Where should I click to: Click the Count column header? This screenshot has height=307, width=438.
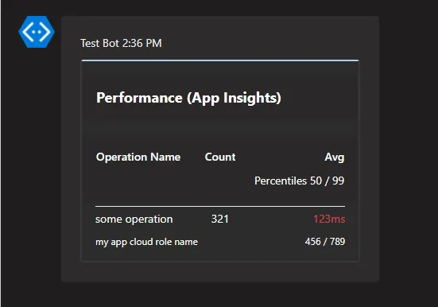pos(220,157)
